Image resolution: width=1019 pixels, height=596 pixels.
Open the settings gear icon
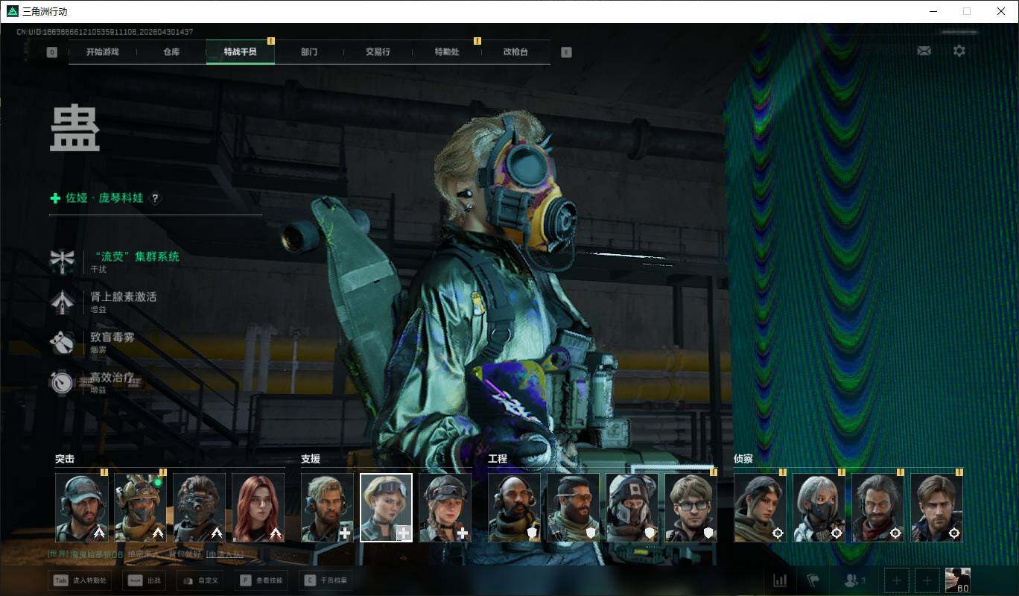click(959, 51)
